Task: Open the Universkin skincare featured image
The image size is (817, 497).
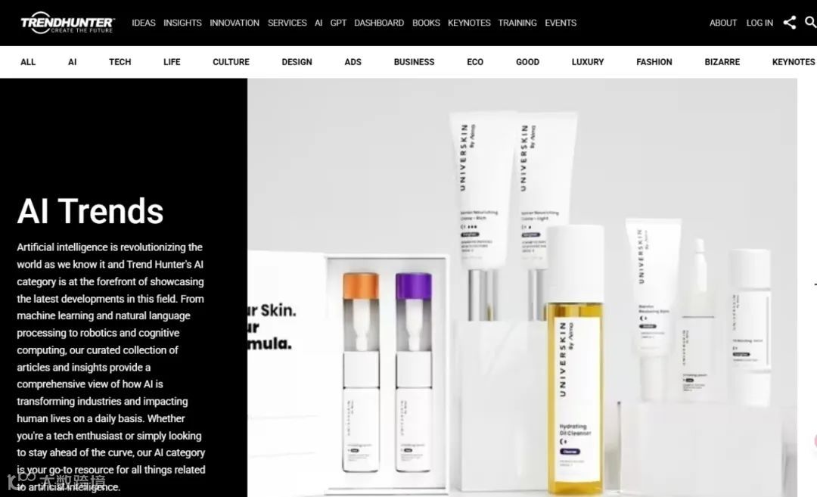Action: 522,287
